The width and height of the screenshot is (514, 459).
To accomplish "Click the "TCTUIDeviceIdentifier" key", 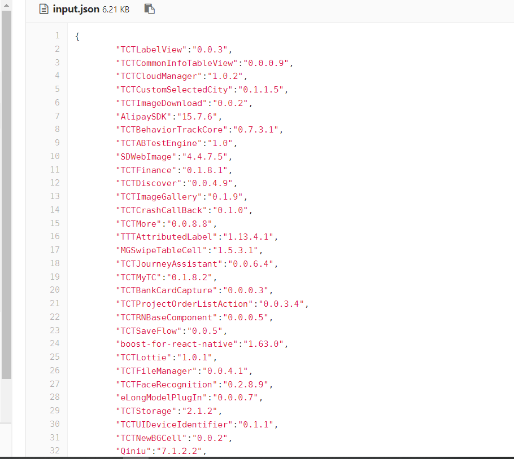I will click(x=174, y=425).
